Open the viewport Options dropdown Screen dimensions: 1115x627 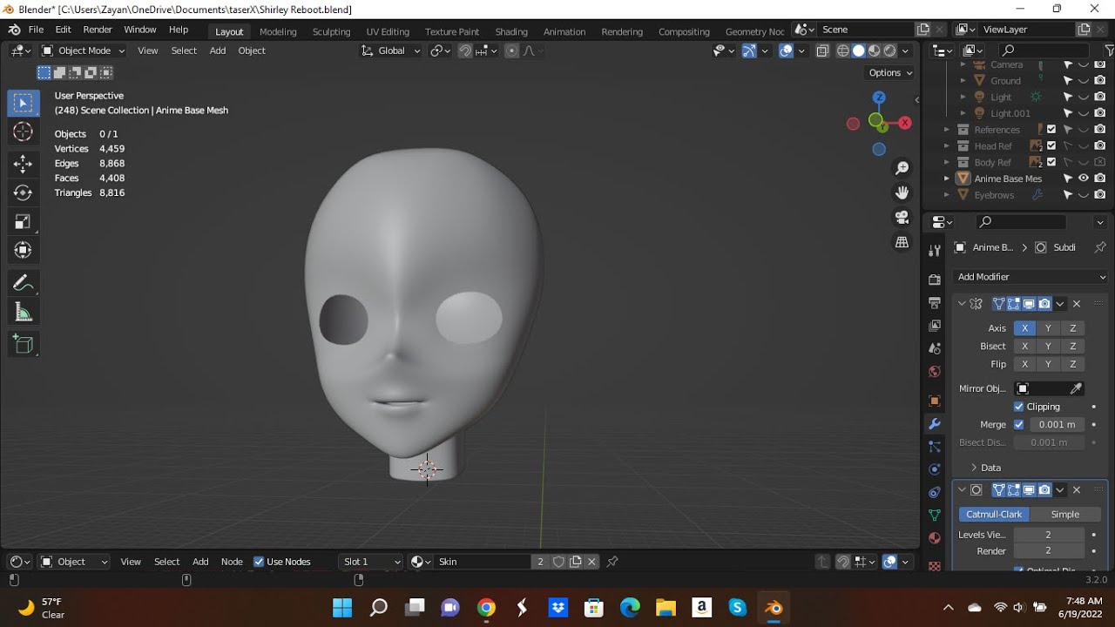(890, 73)
